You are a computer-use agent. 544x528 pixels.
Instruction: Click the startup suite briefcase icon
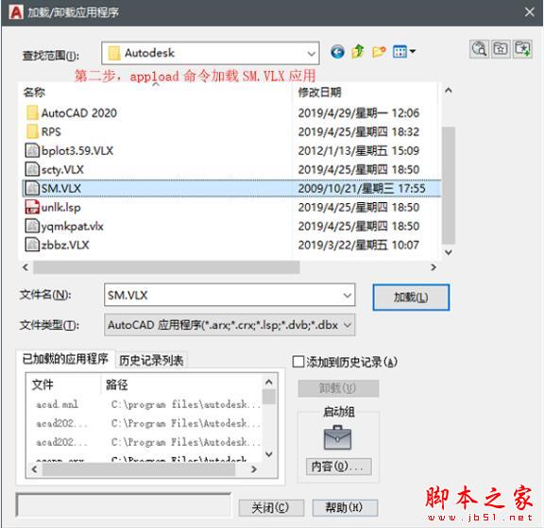[337, 437]
